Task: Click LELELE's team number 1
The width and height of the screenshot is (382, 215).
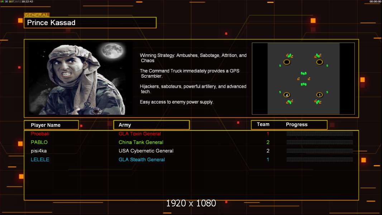Action: (x=268, y=159)
